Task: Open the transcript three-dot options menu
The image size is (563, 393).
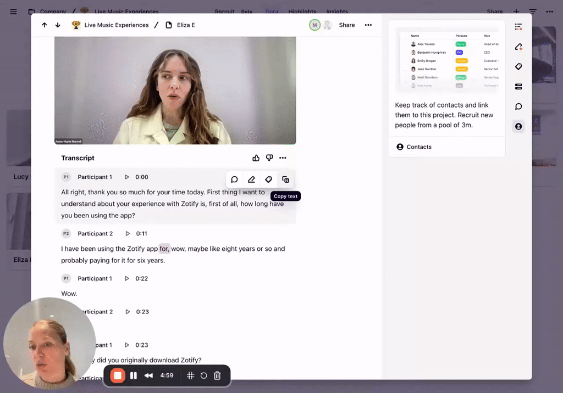Action: click(283, 158)
